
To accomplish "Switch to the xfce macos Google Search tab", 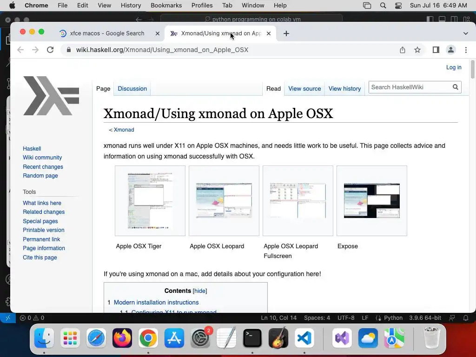I will pos(107,33).
